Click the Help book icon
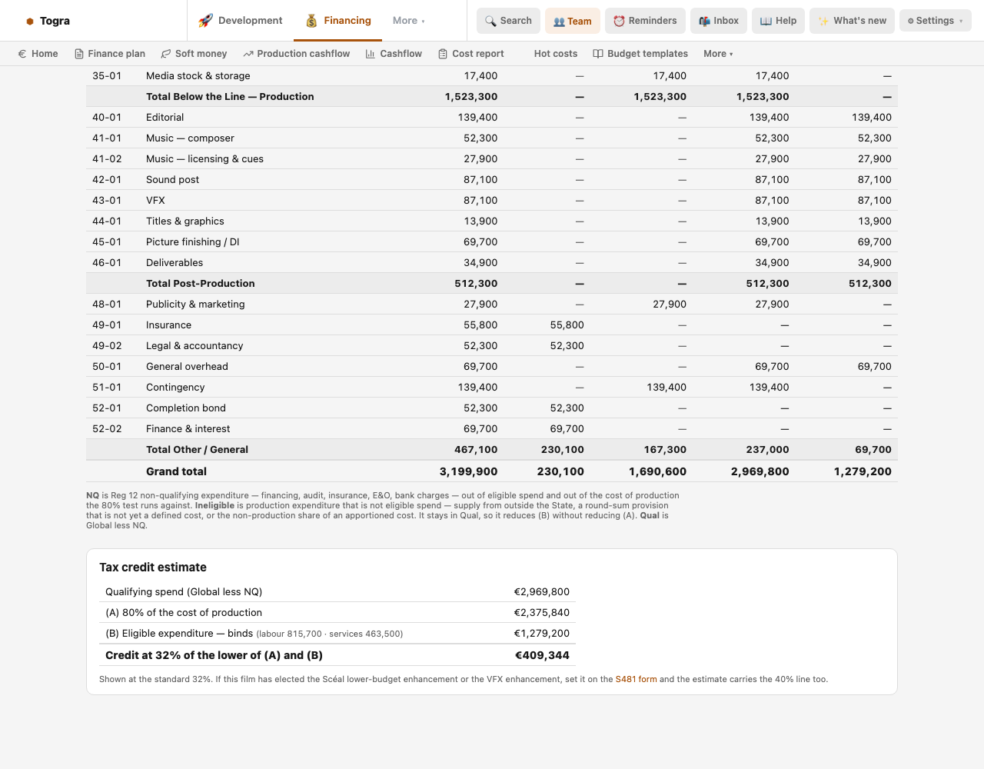Image resolution: width=984 pixels, height=769 pixels. click(x=766, y=21)
